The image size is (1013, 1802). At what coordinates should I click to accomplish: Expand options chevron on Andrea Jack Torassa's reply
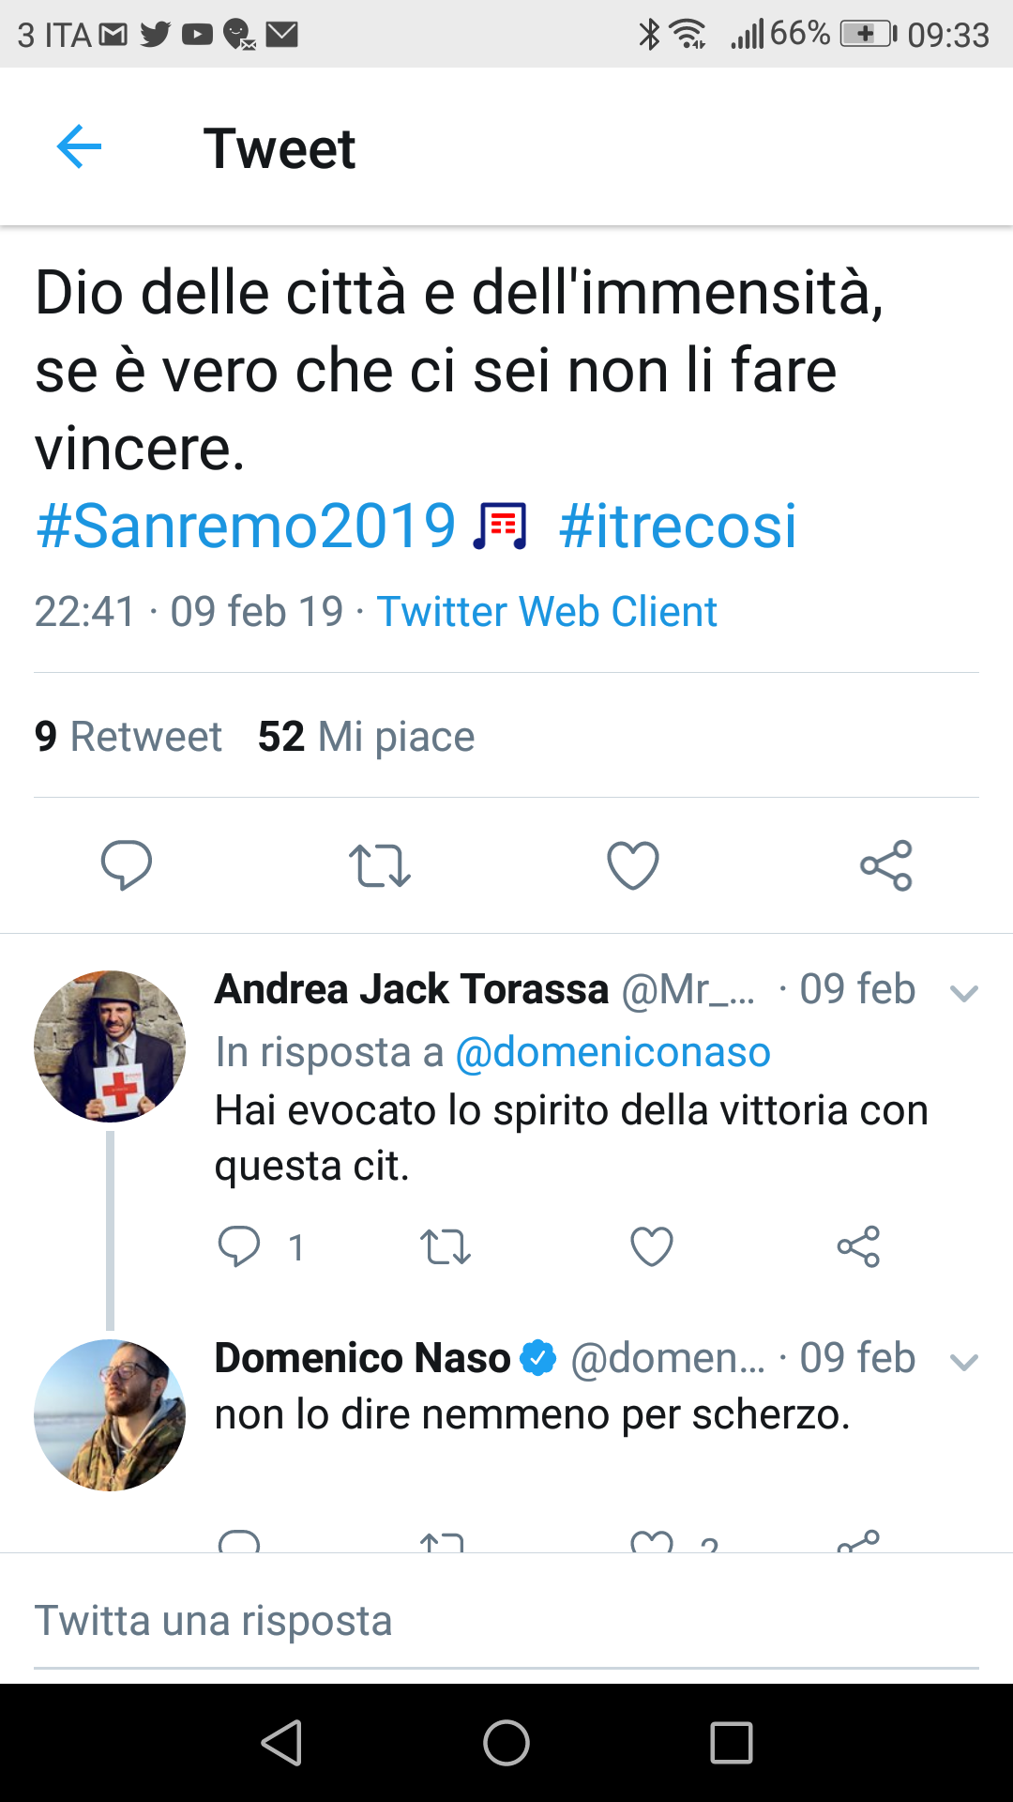click(x=964, y=992)
